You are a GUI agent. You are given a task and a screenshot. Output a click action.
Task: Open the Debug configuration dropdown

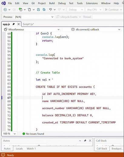76,10
